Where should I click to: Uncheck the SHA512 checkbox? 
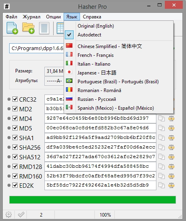click(x=15, y=157)
